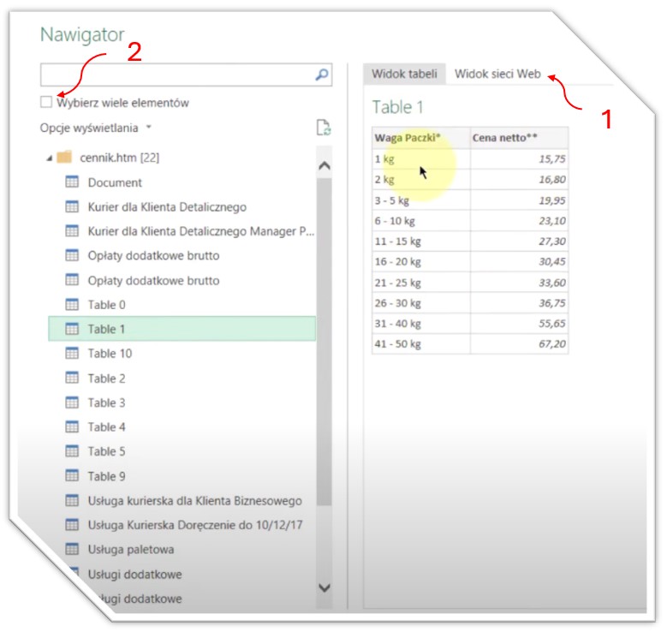Click the scrollbar up arrow
Viewport: 667px width, 632px height.
pos(324,166)
